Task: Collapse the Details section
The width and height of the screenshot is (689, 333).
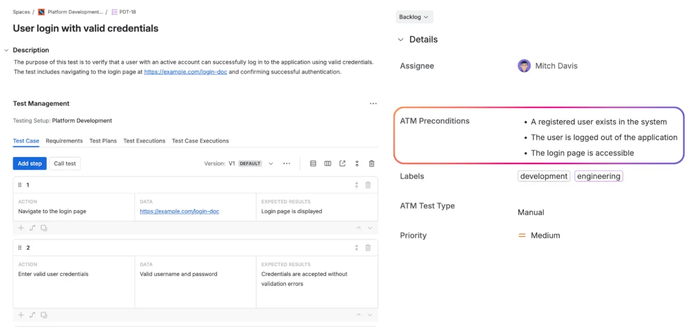Action: pos(400,40)
